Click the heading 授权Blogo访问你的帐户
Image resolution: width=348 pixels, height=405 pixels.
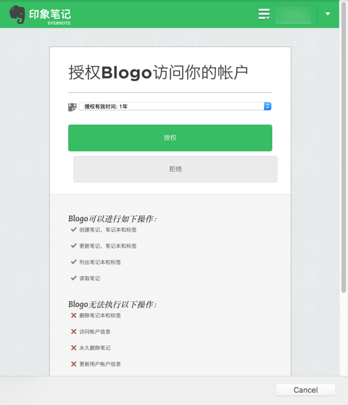pyautogui.click(x=158, y=72)
